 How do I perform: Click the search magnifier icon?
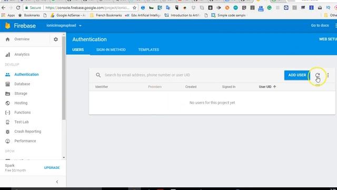98,75
